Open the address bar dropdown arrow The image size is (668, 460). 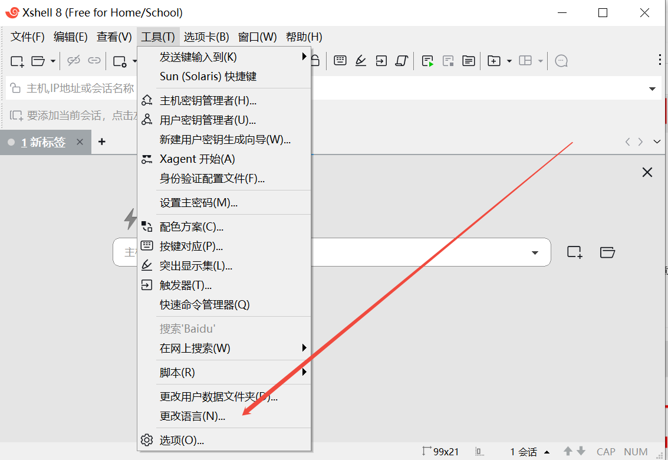(x=652, y=89)
